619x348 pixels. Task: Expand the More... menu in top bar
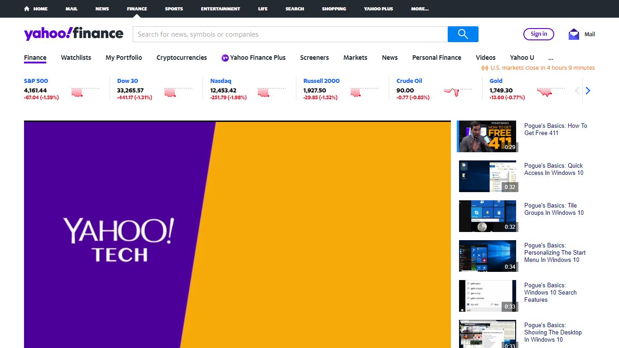tap(420, 9)
